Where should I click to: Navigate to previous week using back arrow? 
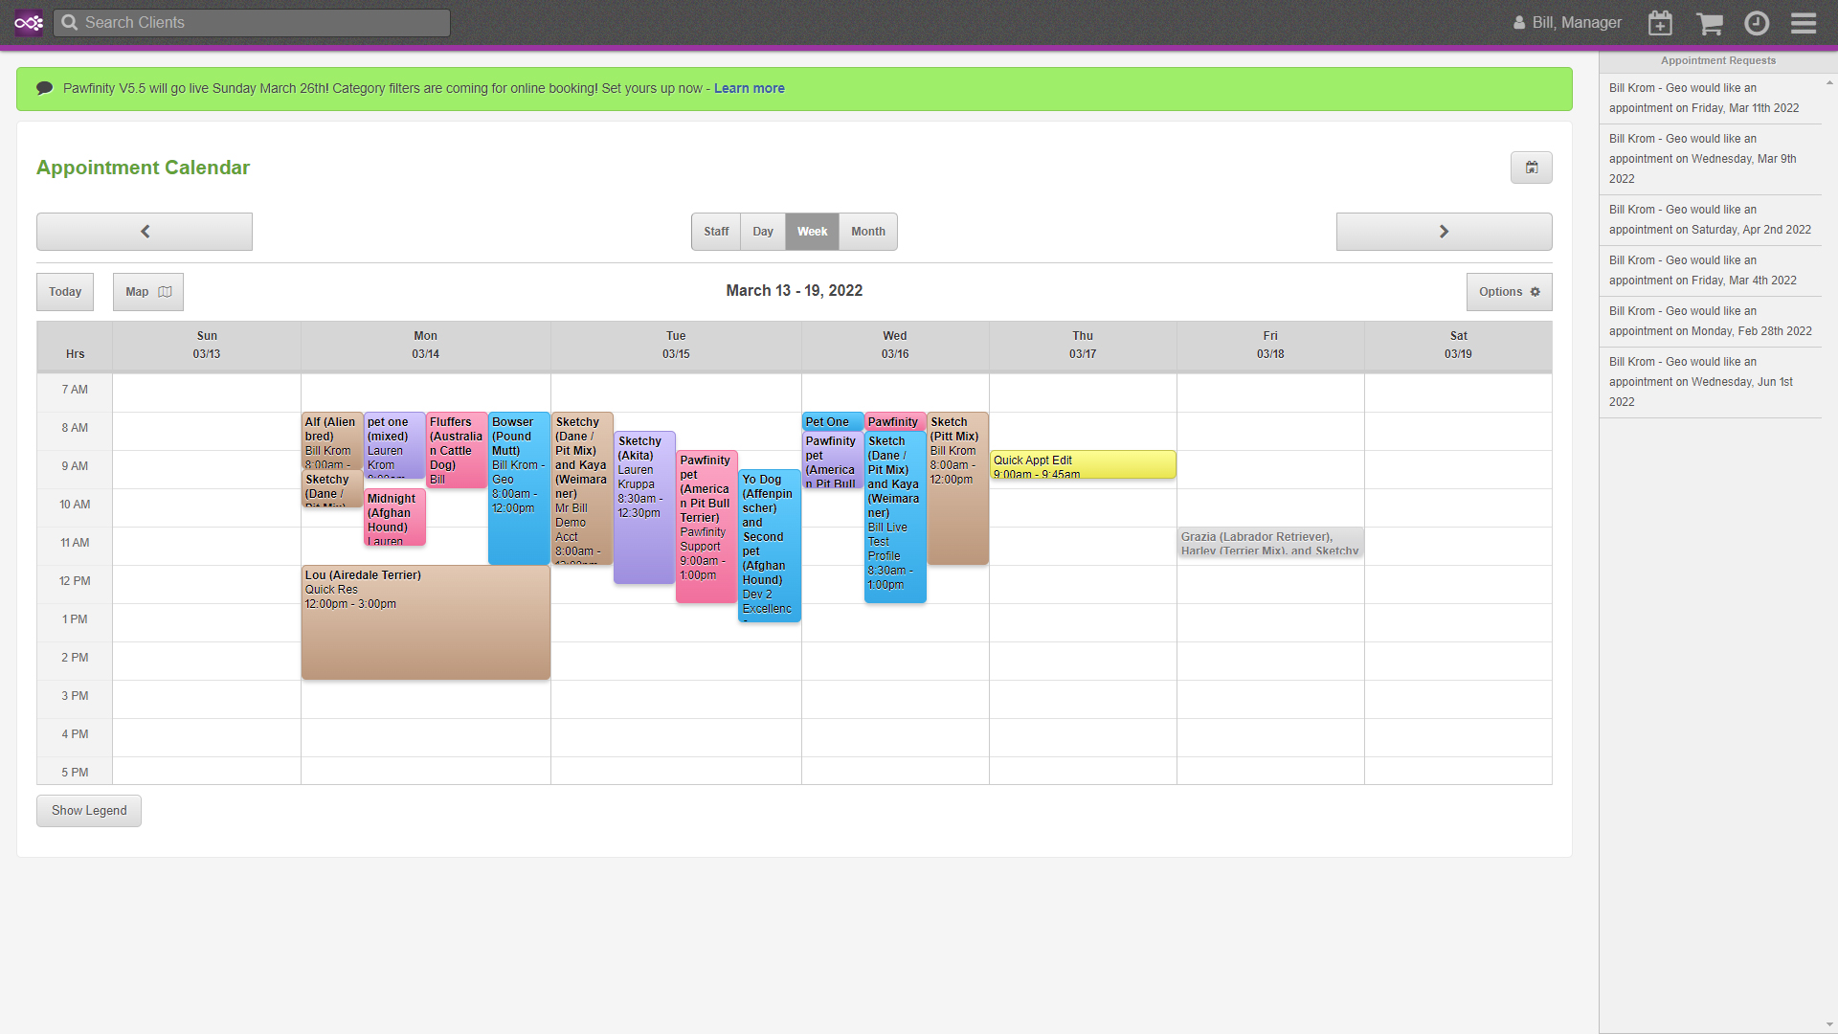(x=144, y=231)
